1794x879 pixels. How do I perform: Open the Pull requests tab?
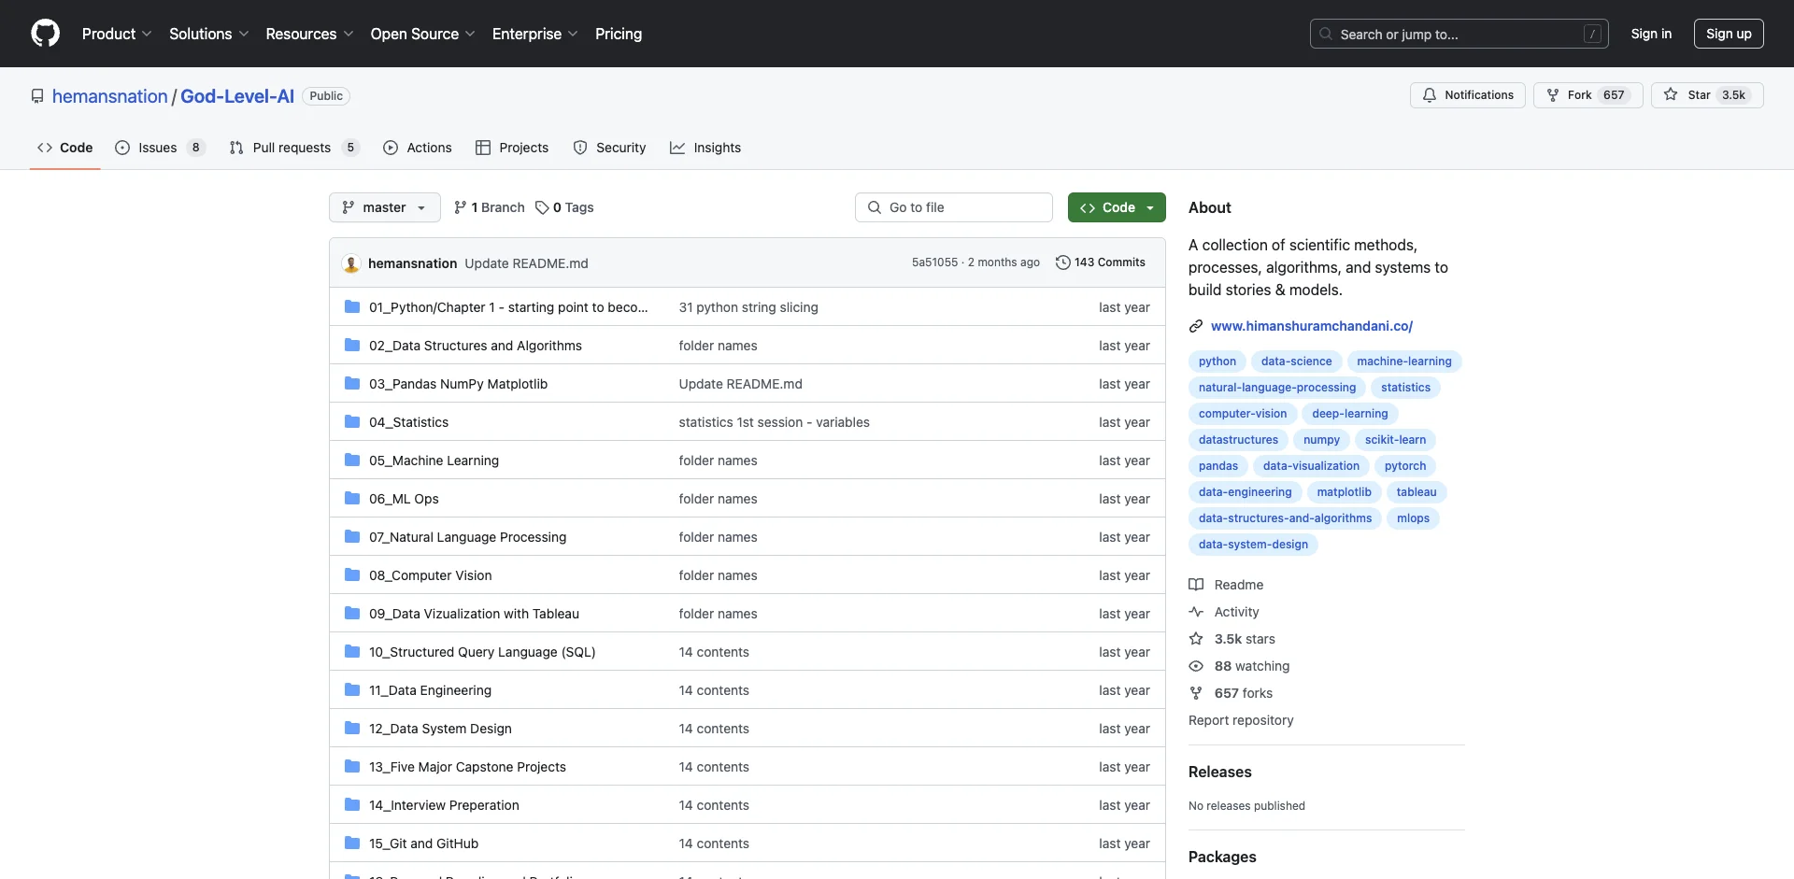pyautogui.click(x=293, y=148)
